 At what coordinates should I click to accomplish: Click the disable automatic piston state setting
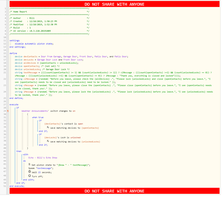click(34, 44)
